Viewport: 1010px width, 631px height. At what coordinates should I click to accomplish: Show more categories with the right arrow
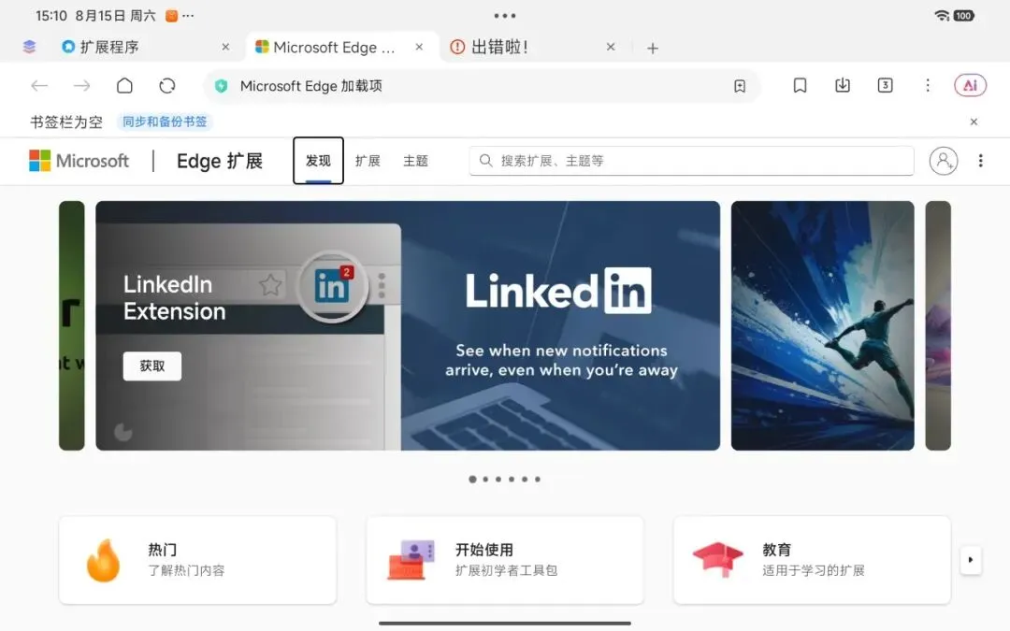970,560
